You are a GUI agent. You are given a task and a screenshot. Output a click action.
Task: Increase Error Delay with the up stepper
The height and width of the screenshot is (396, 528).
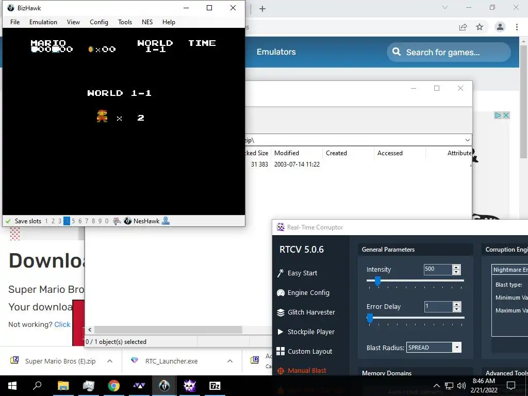[x=457, y=304]
